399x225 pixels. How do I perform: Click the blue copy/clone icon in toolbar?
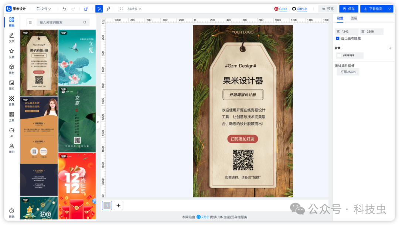86,9
